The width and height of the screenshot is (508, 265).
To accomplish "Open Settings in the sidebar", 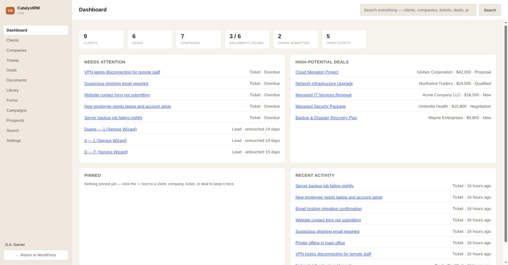I will pyautogui.click(x=36, y=141).
